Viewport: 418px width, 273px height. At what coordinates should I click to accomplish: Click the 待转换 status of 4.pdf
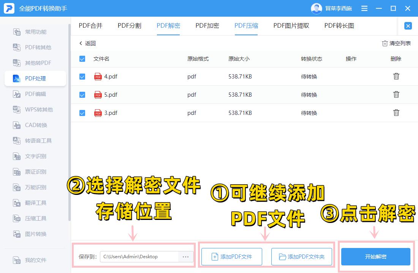[309, 77]
